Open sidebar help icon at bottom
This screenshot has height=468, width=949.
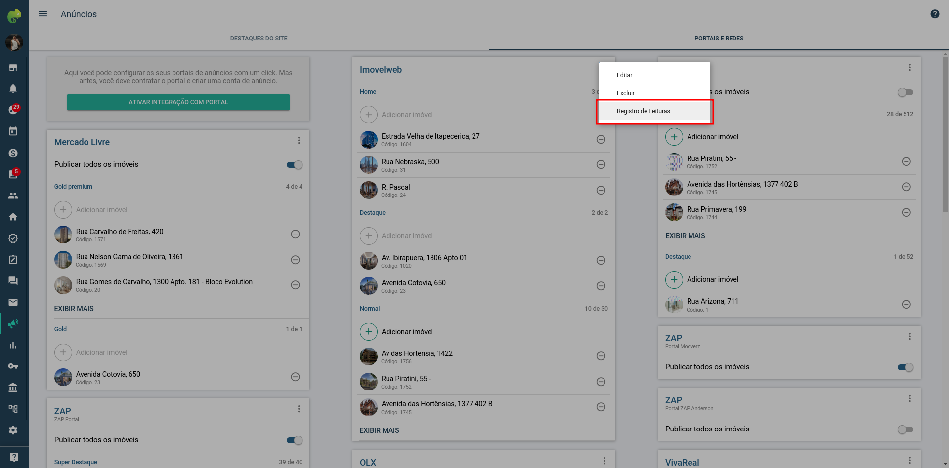pos(14,457)
